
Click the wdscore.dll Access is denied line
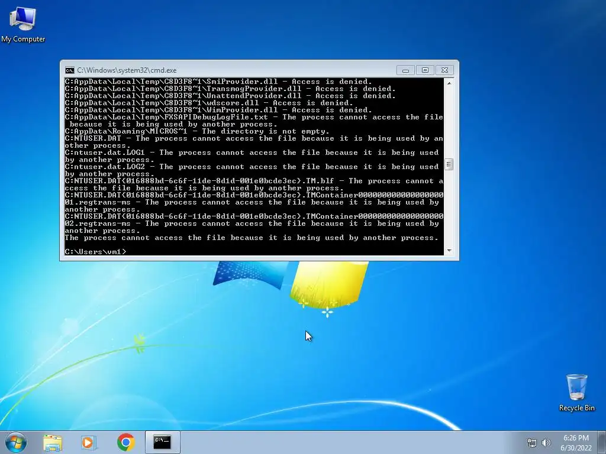click(209, 103)
